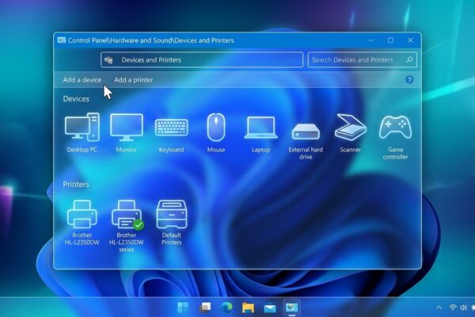Minimize the Devices and Printers window
475x317 pixels.
tap(370, 40)
